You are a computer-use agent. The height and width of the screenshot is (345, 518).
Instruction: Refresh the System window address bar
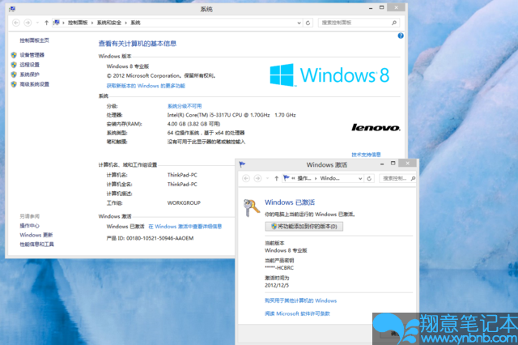tap(308, 23)
